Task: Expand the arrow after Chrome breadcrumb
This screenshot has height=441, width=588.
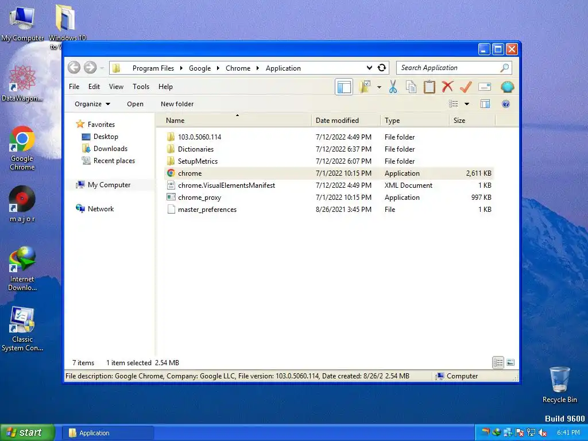Action: point(258,68)
